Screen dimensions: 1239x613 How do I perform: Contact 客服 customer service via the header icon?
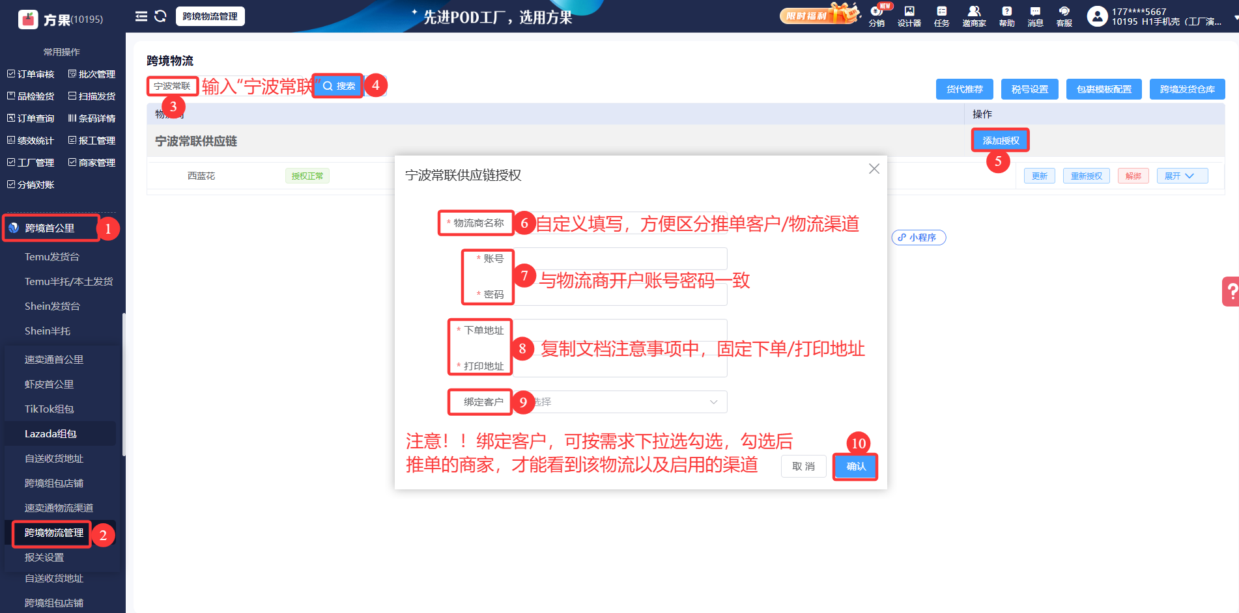[x=1064, y=16]
